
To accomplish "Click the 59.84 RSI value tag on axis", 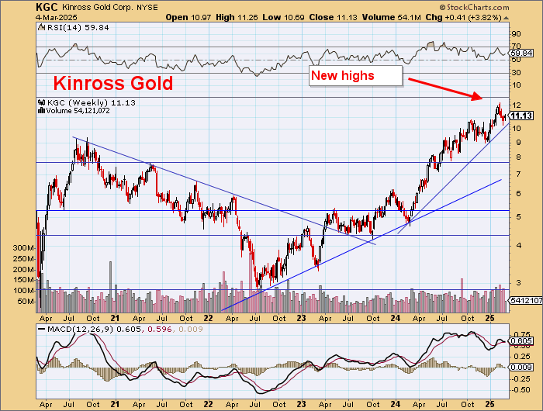I will [x=522, y=54].
